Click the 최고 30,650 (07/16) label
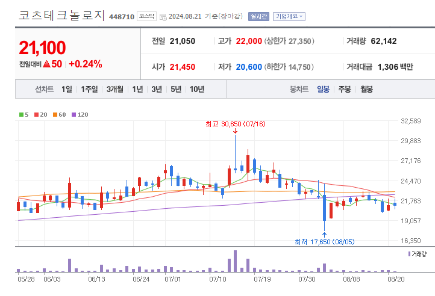 pyautogui.click(x=235, y=124)
